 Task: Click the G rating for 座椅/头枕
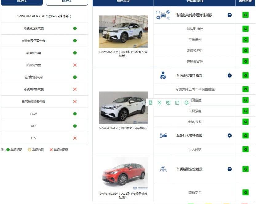(245, 122)
